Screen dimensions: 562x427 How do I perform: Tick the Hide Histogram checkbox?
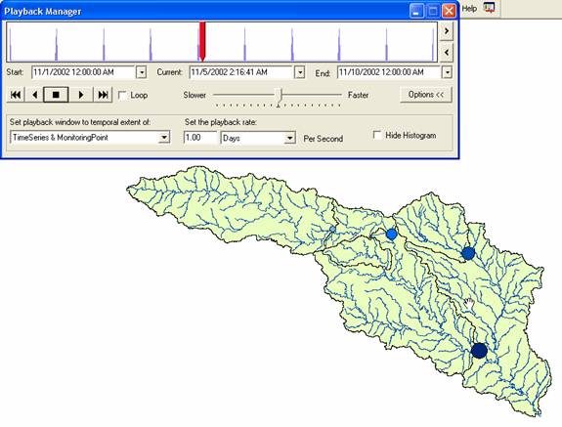(377, 135)
